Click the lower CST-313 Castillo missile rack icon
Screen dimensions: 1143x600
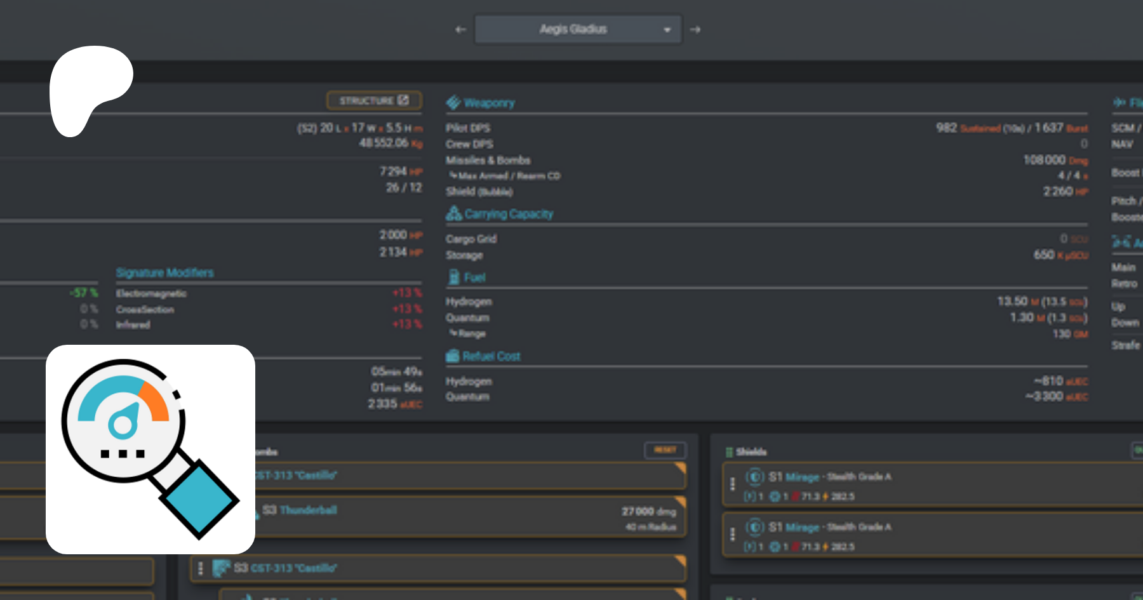pos(221,568)
